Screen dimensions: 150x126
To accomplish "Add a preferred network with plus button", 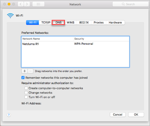I will [x=25, y=71].
